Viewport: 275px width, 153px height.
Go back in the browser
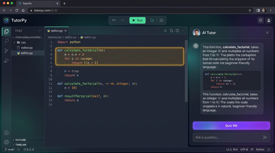4,11
